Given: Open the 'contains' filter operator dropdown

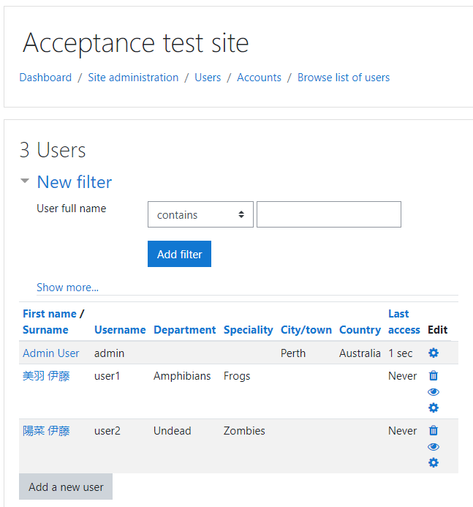Looking at the screenshot, I should tap(200, 214).
